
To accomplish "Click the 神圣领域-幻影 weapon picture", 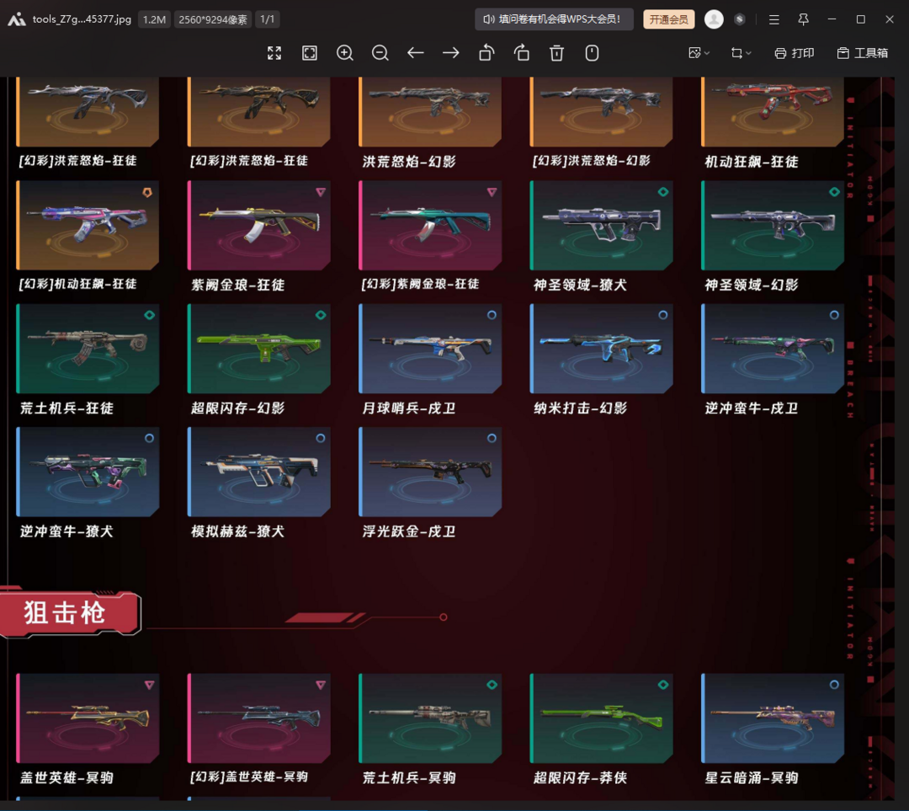I will 772,225.
